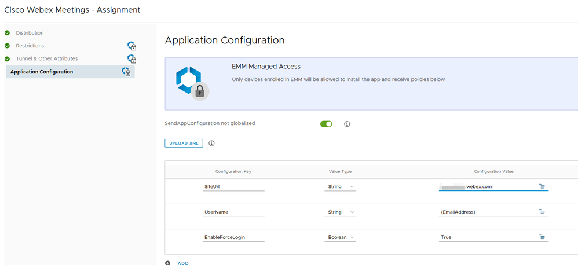Click insert lookup value icon for EnableForceLogin
578x265 pixels.
pyautogui.click(x=542, y=237)
